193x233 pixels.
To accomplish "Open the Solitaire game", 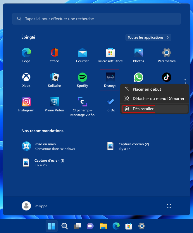I will (54, 80).
